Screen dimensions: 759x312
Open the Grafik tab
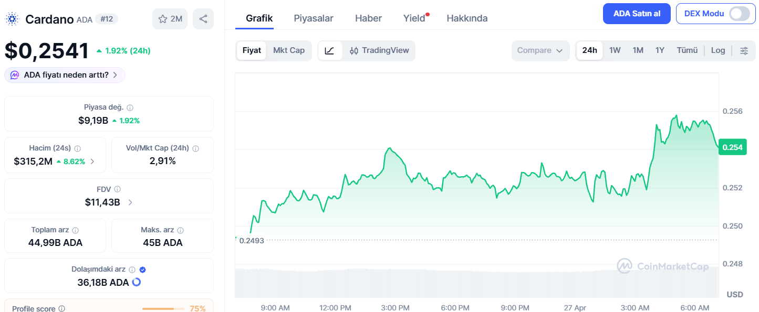(x=259, y=18)
